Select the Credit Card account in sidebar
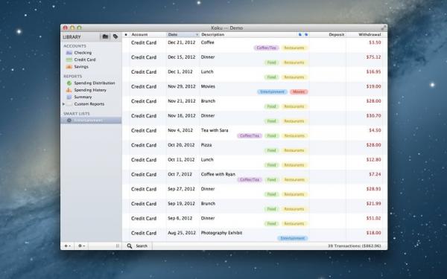This screenshot has height=279, width=447. [85, 60]
